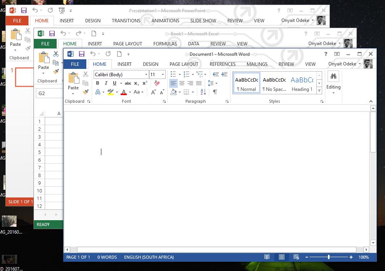Click Grow Font icon in Word

pyautogui.click(x=153, y=92)
